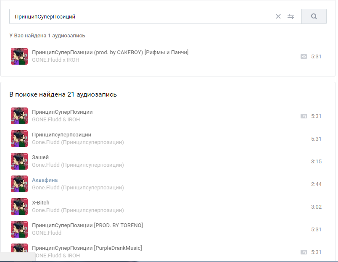
Task: Clear the search field with X icon
Action: pyautogui.click(x=278, y=16)
